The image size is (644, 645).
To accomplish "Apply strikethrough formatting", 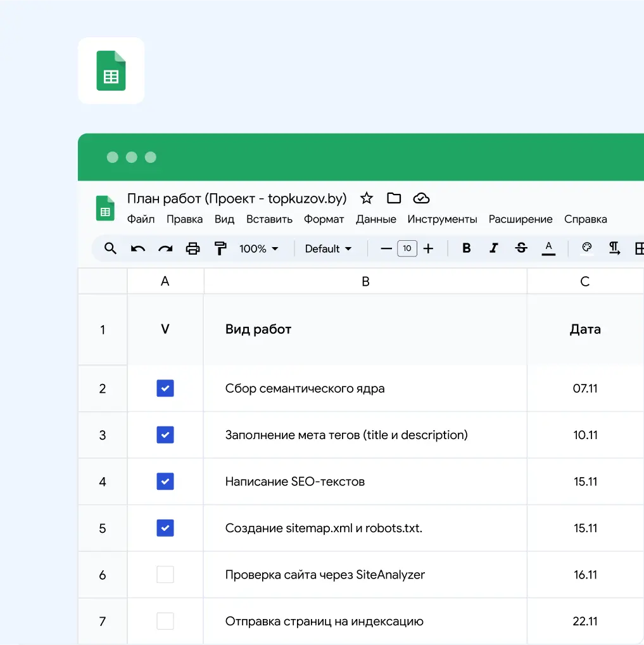I will click(521, 248).
